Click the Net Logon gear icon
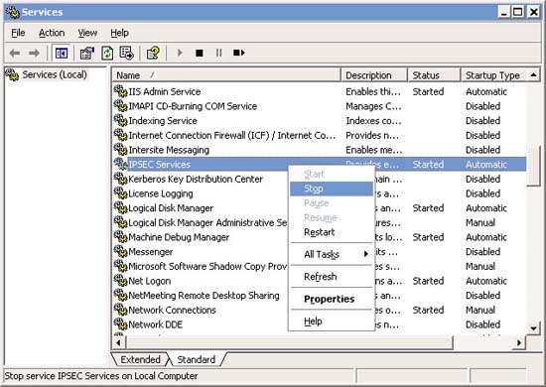The height and width of the screenshot is (387, 546). 120,281
